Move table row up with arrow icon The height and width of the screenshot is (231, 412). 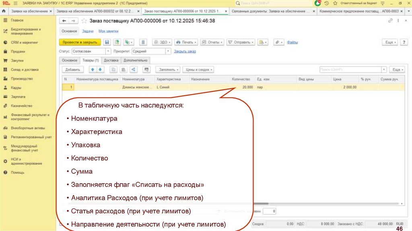point(92,70)
